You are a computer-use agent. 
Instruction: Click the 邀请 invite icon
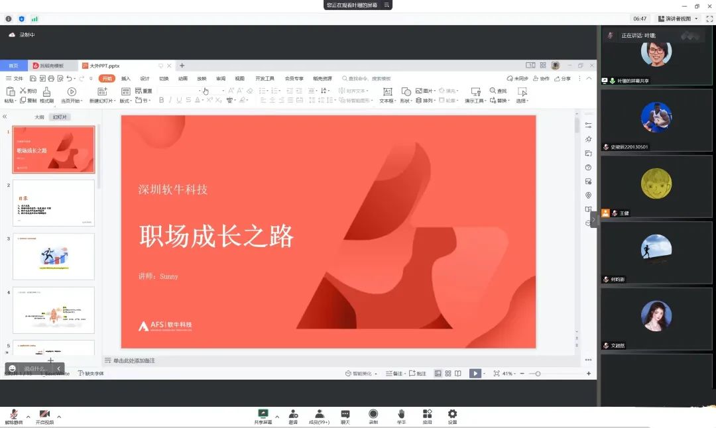tap(293, 414)
